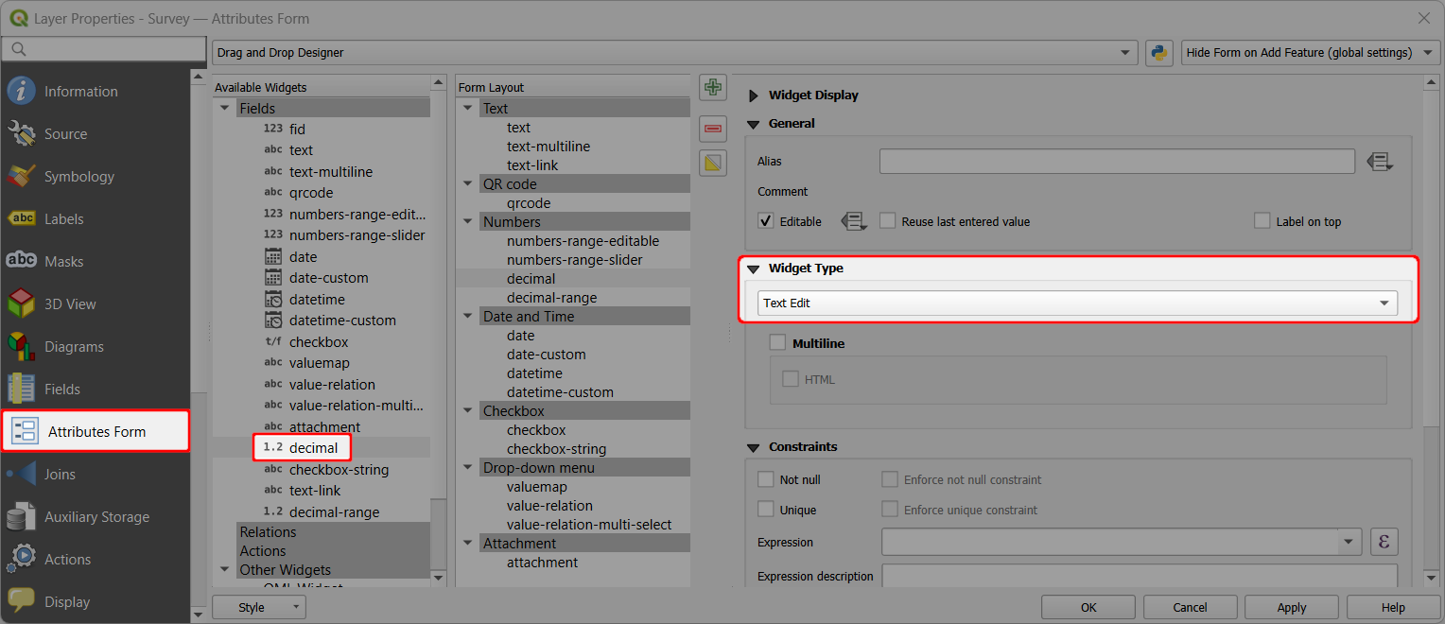Open the expression builder with the epsilon icon
1445x624 pixels.
[1384, 541]
